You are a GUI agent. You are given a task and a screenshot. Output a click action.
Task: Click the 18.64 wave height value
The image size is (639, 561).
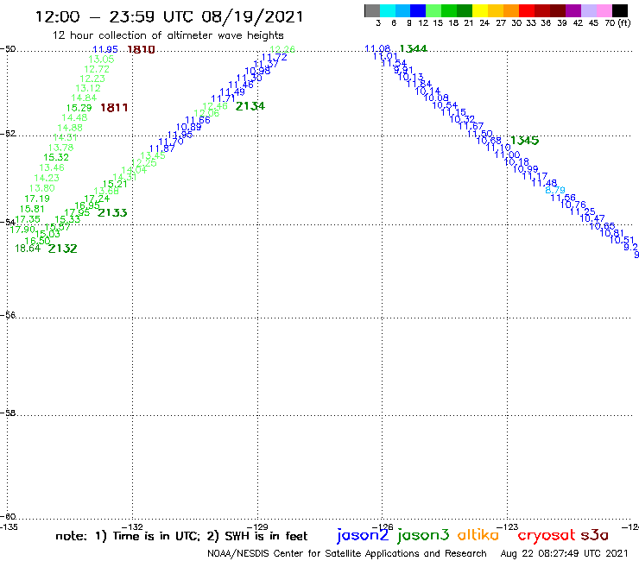[x=28, y=248]
